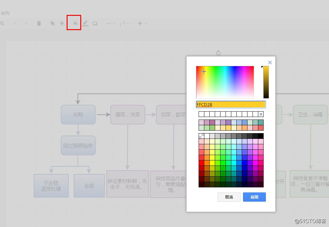Open the 排列 menu

pyautogui.click(x=5, y=13)
